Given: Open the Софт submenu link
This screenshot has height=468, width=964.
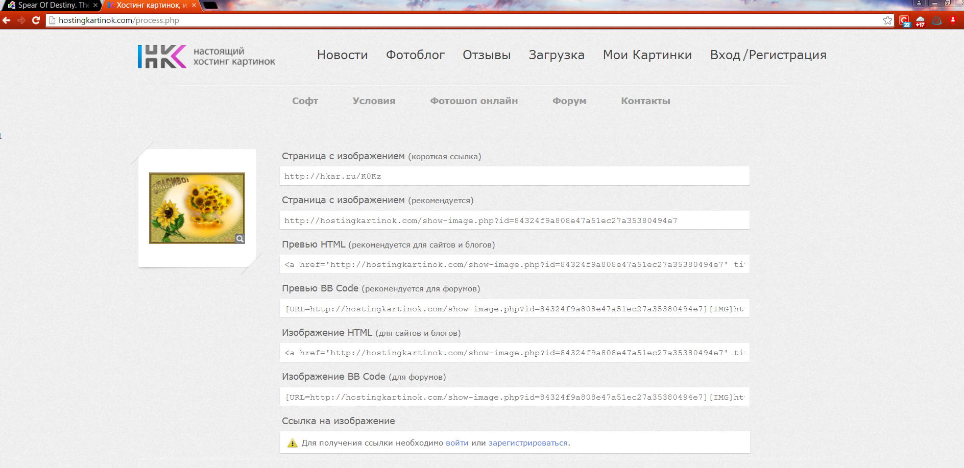Looking at the screenshot, I should 305,101.
